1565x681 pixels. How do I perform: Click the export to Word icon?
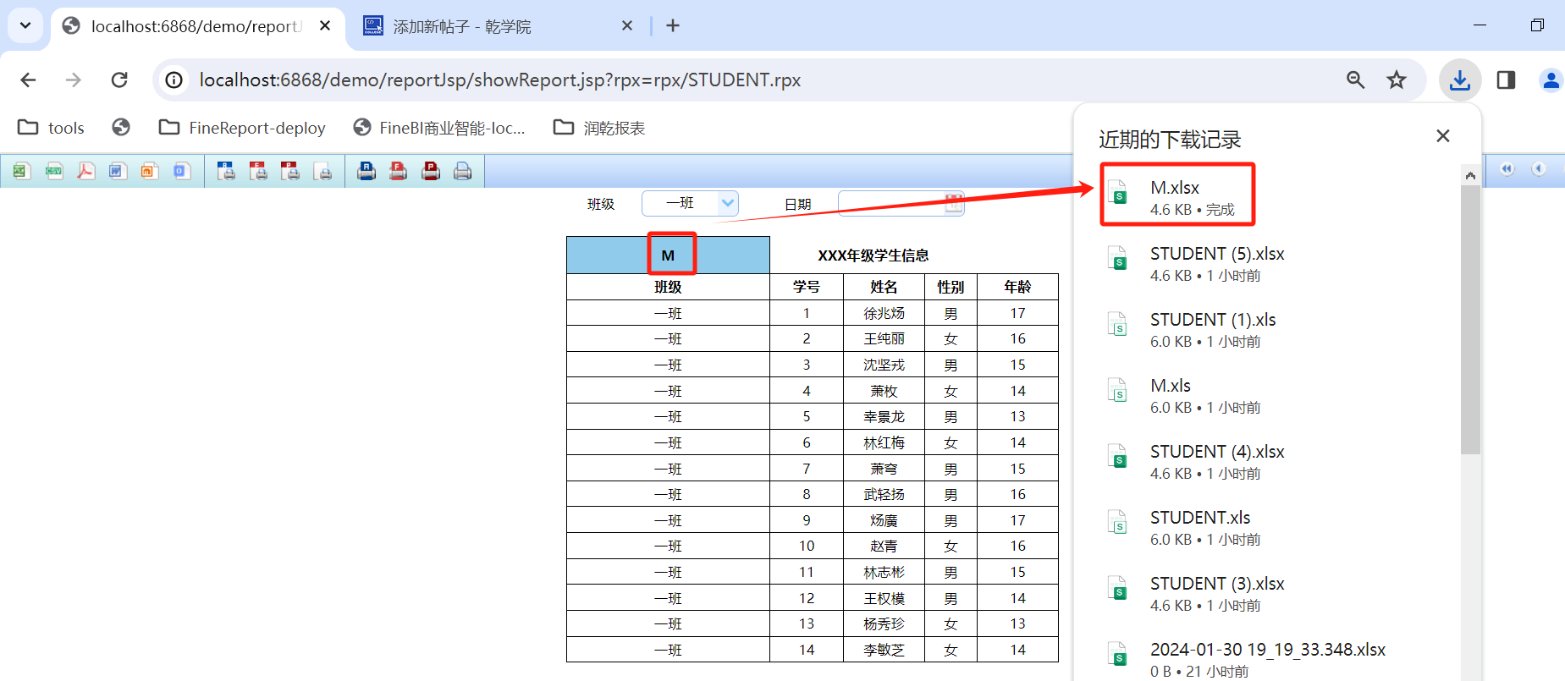tap(117, 172)
